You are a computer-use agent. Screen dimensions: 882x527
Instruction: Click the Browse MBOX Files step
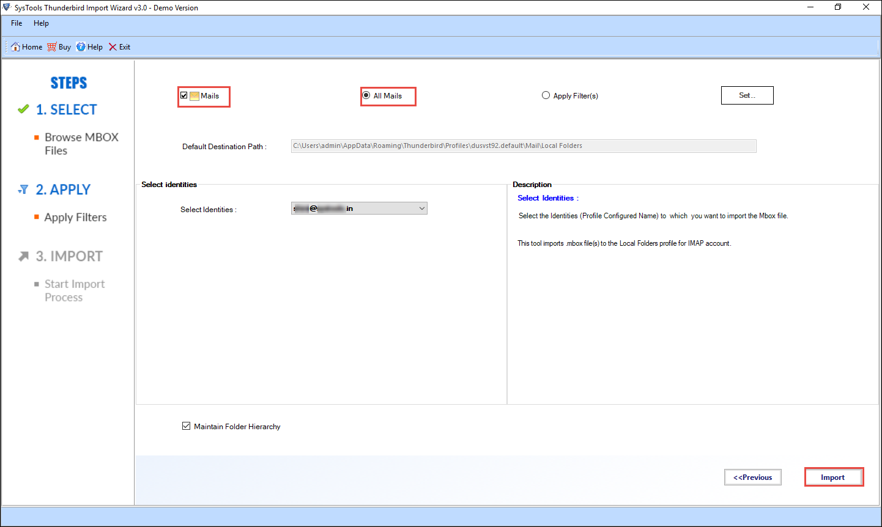pos(81,144)
